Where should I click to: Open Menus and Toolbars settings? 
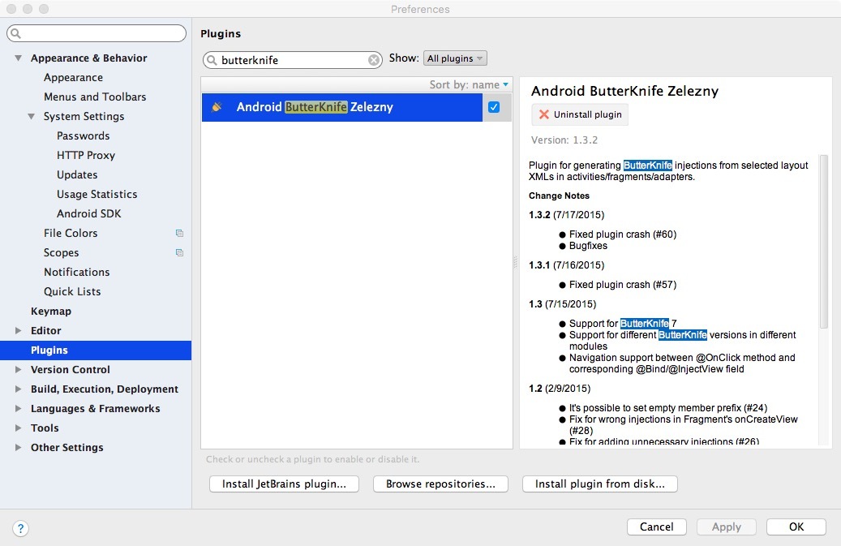tap(95, 97)
